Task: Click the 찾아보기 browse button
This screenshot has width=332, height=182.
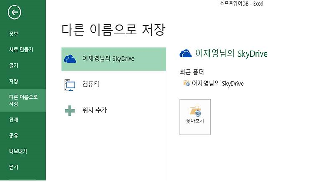Action: 195,117
